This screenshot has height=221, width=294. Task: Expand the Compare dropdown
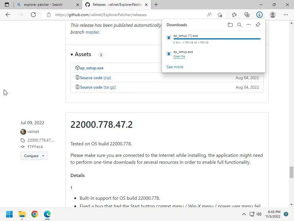pyautogui.click(x=34, y=156)
